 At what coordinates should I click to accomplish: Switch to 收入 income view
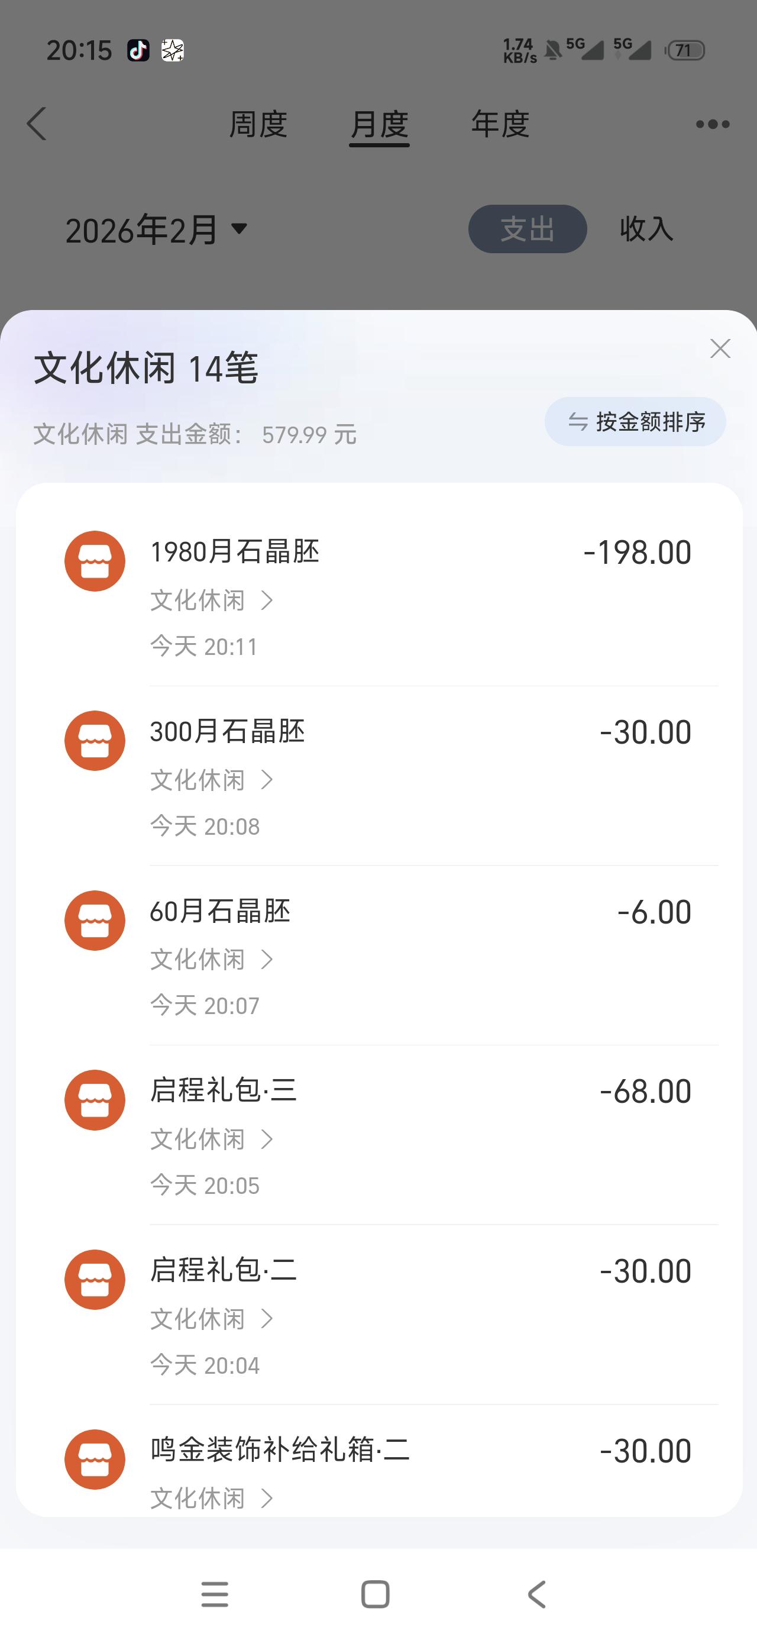[646, 229]
